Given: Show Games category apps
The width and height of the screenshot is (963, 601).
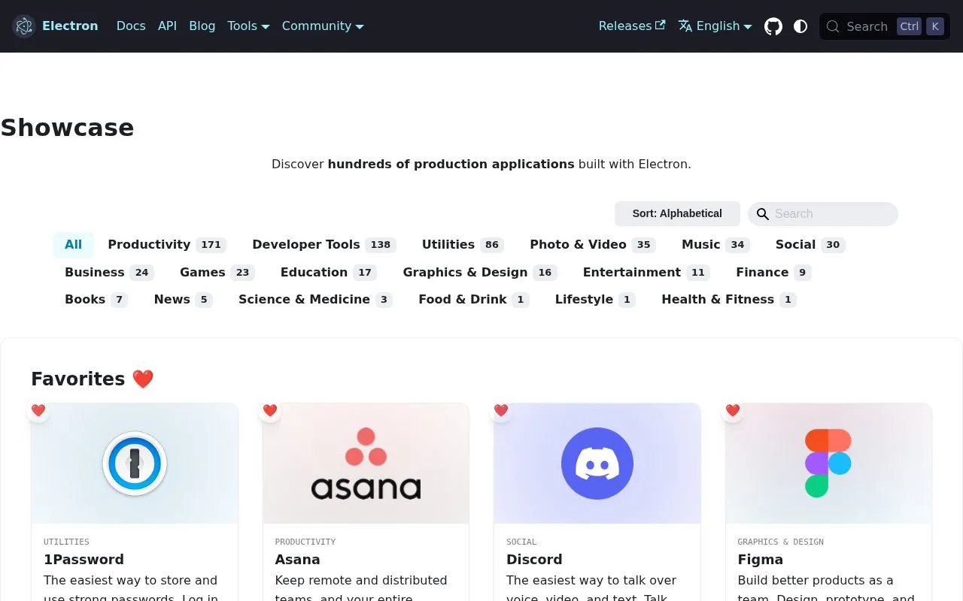Looking at the screenshot, I should click(217, 273).
